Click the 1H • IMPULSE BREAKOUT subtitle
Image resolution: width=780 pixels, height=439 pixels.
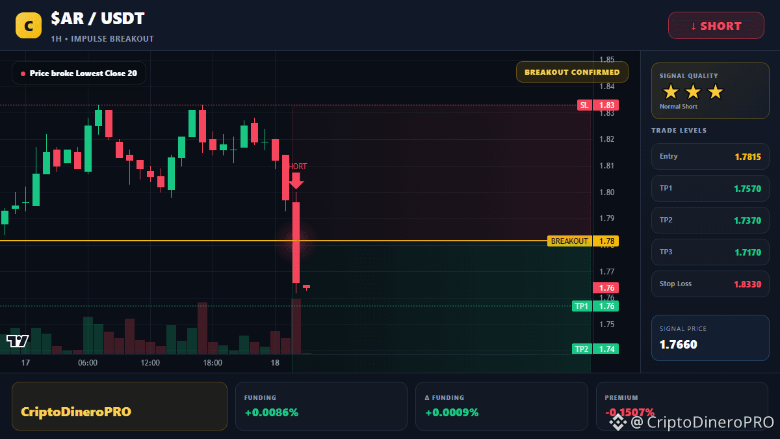point(103,39)
